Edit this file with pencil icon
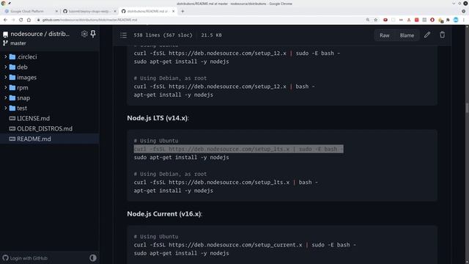The height and width of the screenshot is (264, 469). point(427,35)
